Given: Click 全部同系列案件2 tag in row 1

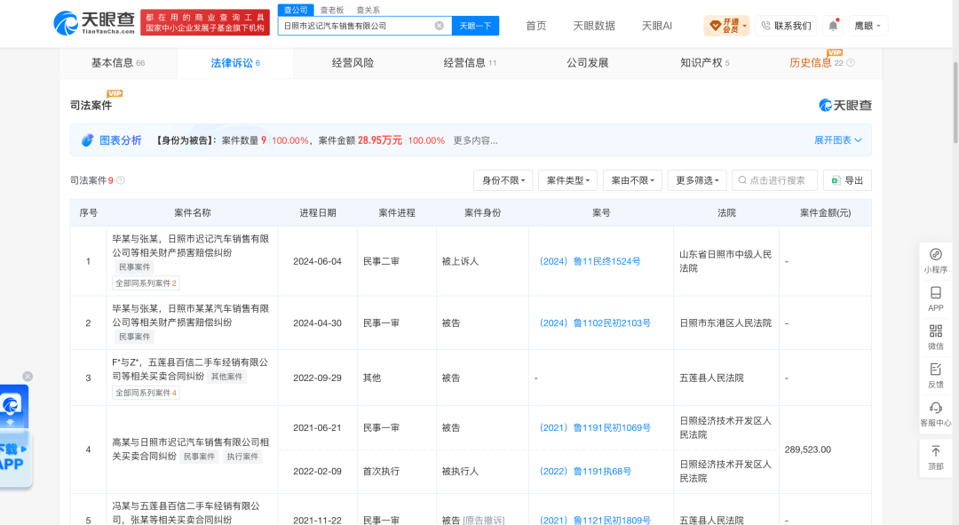Looking at the screenshot, I should (x=146, y=283).
